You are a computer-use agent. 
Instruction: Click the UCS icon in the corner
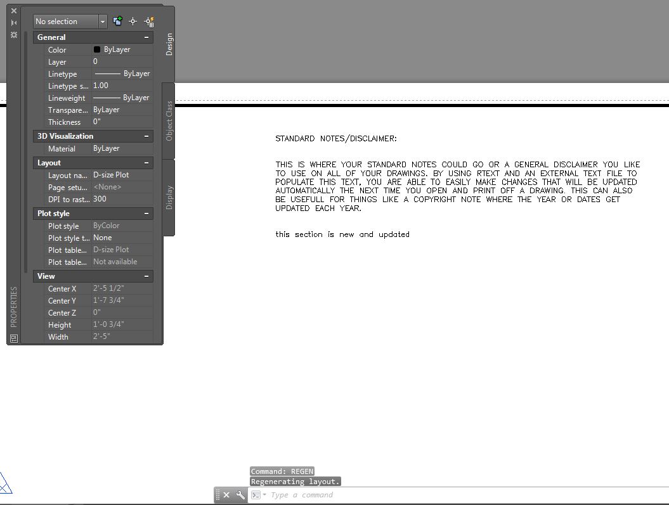[5, 482]
